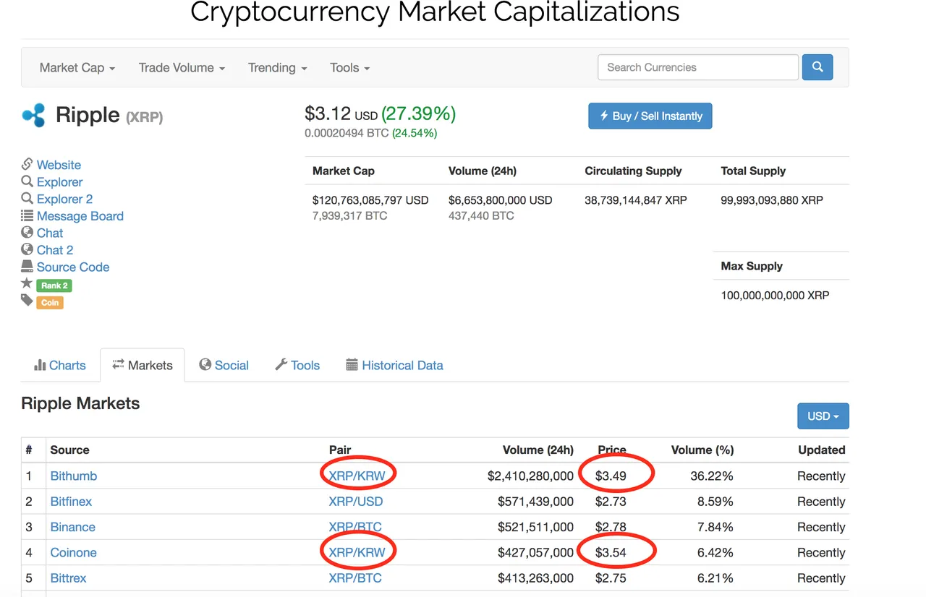Screen dimensions: 926x597
Task: Click the 100,000,000,000 XRP max supply
Action: [x=776, y=296]
